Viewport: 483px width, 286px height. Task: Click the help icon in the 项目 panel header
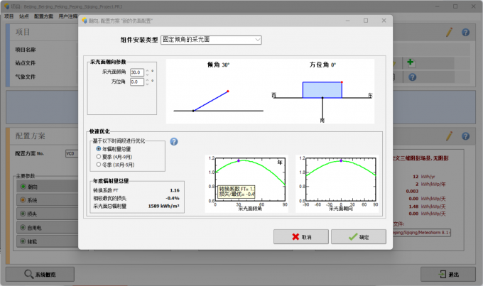tap(465, 33)
